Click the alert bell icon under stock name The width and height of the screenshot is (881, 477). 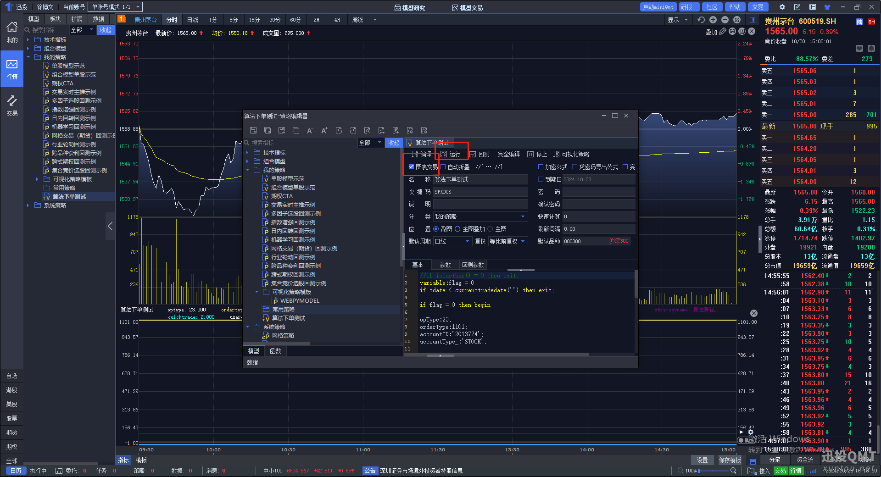coord(871,49)
